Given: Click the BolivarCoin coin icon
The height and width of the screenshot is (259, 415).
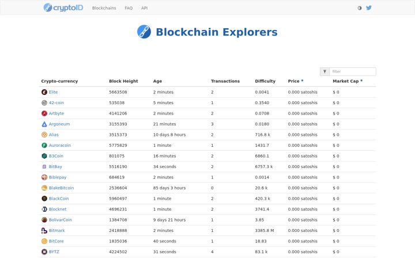Looking at the screenshot, I should [44, 220].
